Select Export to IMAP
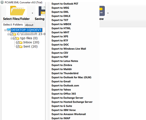 (61, 118)
